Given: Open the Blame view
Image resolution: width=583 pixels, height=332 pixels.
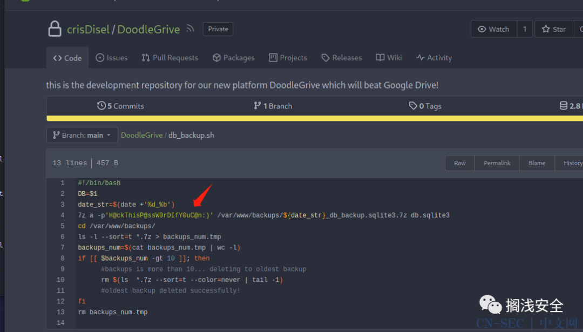Looking at the screenshot, I should (537, 163).
